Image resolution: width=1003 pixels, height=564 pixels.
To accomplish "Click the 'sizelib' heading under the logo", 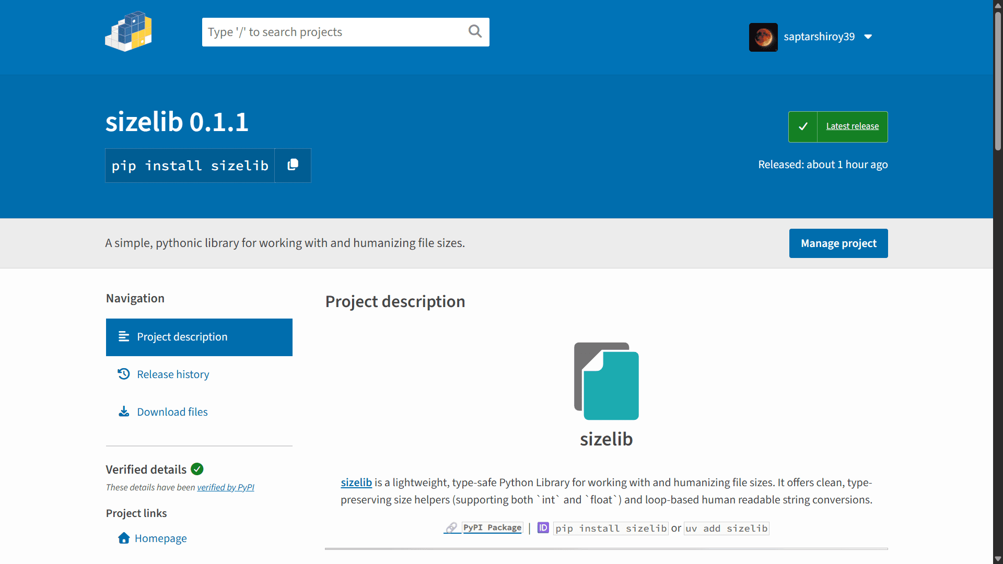I will 606,439.
